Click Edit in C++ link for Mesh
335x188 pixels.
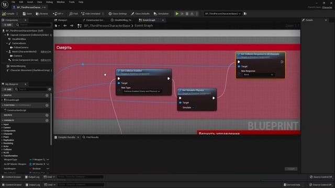46,52
